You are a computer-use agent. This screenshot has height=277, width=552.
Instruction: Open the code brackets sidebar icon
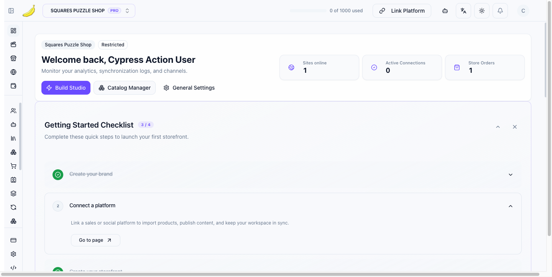[13, 268]
